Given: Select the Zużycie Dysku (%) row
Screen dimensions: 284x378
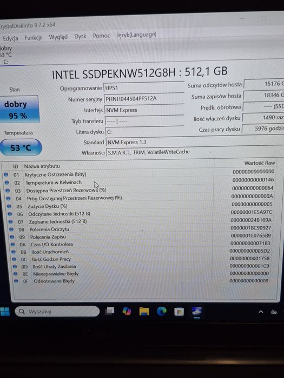Looking at the screenshot, I should point(141,205).
